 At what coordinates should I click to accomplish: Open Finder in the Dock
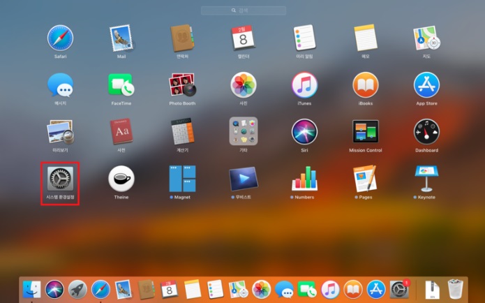click(x=32, y=289)
